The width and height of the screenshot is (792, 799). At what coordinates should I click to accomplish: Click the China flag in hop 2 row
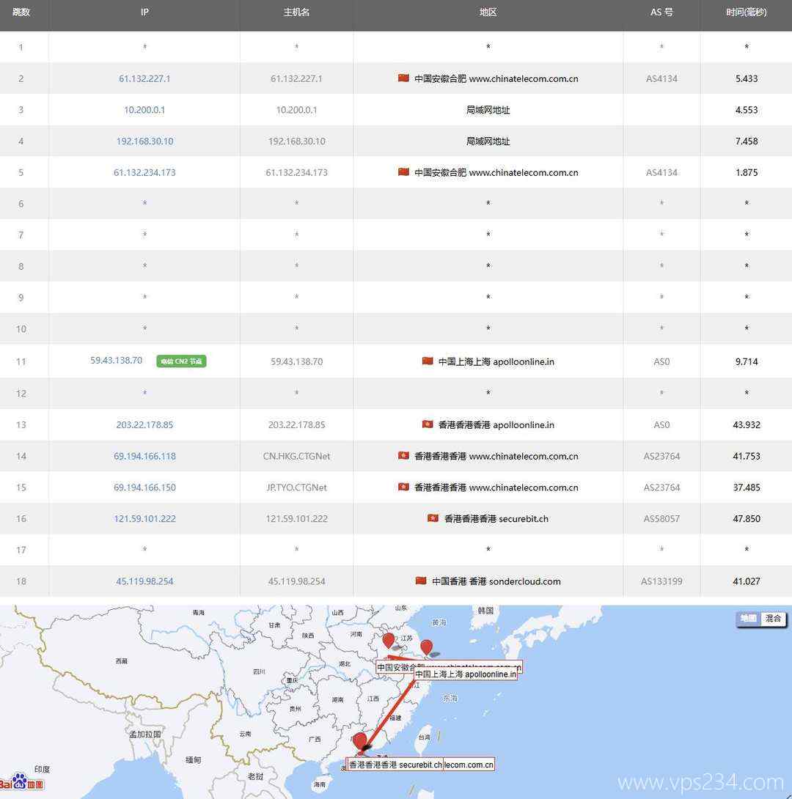coord(403,78)
